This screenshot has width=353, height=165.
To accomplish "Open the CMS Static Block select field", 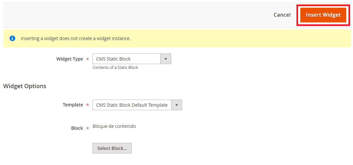I will click(x=127, y=59).
